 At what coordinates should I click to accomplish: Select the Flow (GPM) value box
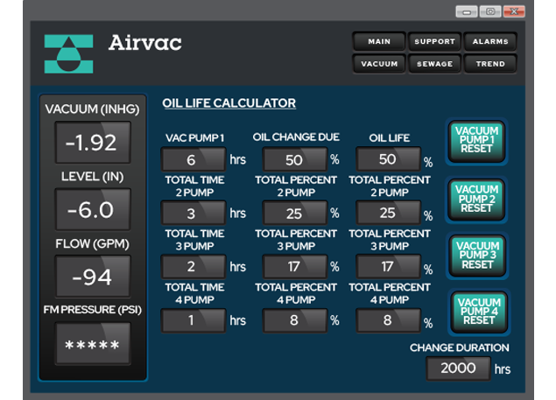click(93, 277)
